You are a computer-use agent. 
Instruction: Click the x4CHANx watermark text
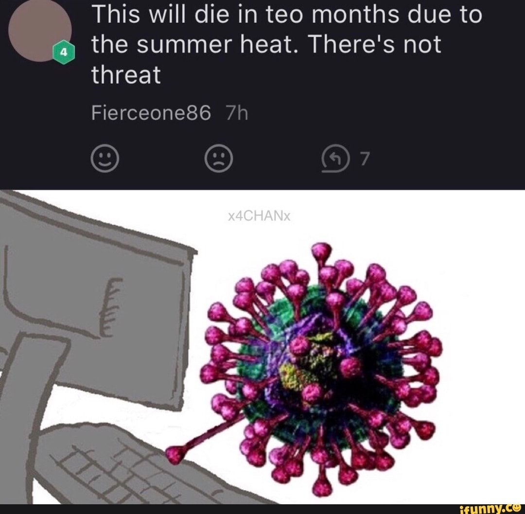(259, 216)
